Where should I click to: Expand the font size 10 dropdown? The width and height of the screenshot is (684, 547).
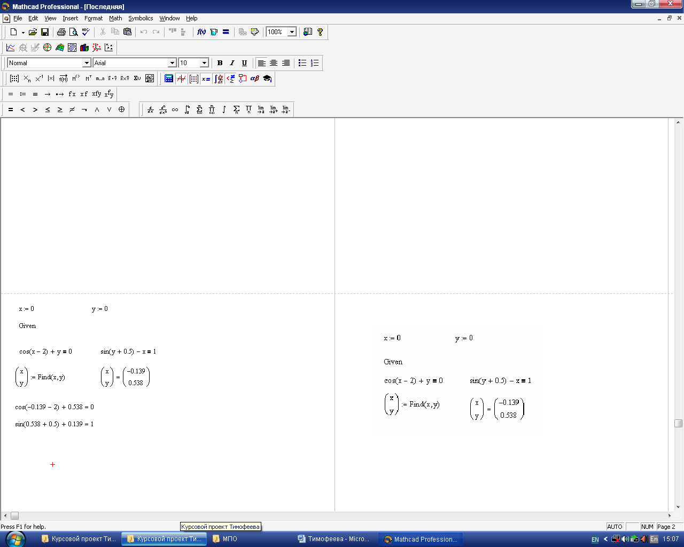(204, 63)
